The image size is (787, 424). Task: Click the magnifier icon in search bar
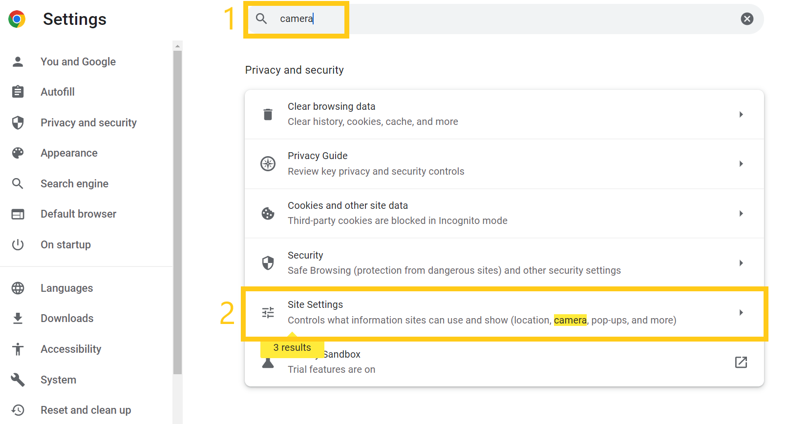click(x=261, y=19)
